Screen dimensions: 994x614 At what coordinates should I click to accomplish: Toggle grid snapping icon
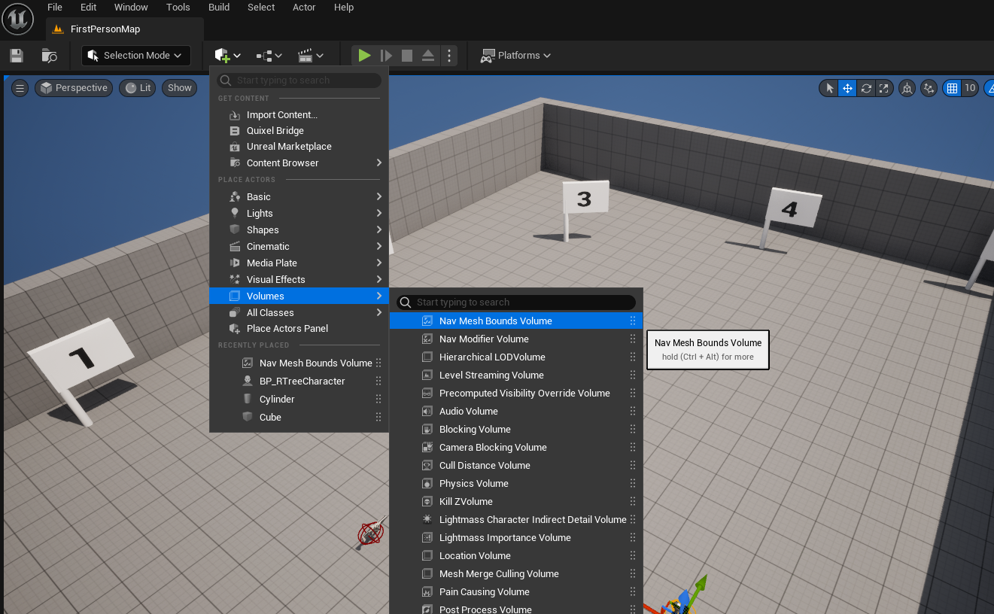[x=952, y=88]
